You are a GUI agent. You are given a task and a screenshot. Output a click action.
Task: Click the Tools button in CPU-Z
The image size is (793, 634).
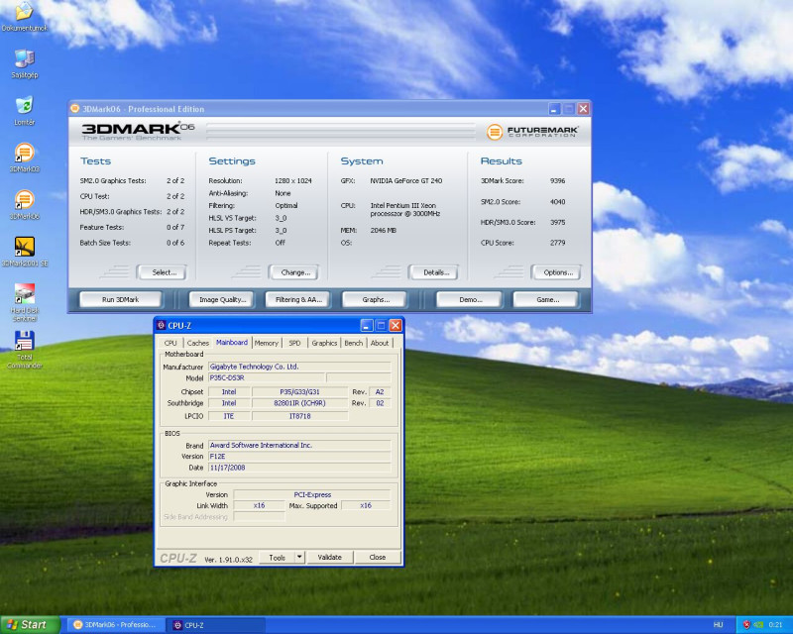pyautogui.click(x=278, y=557)
